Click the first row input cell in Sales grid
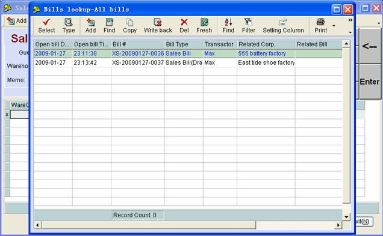Viewport: 383px width, 236px height. pyautogui.click(x=19, y=115)
